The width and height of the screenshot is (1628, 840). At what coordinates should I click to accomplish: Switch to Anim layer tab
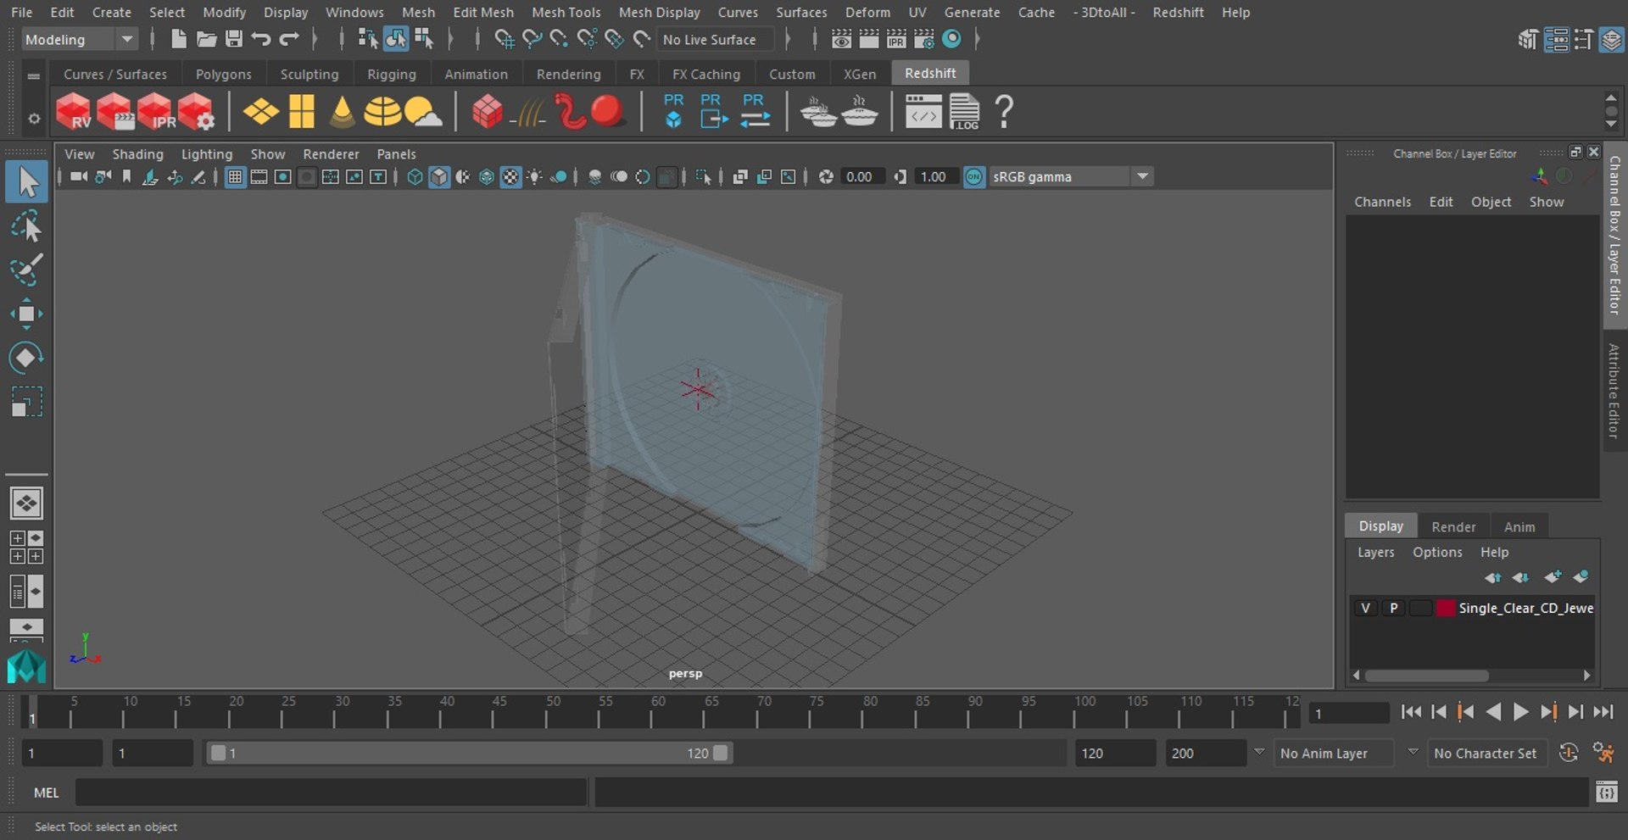[x=1519, y=526]
